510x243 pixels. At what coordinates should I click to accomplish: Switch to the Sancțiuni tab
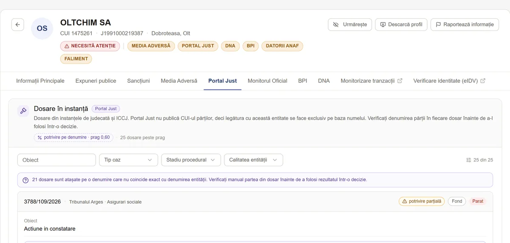tap(139, 81)
